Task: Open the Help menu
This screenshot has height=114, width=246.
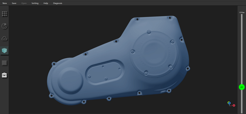Action: click(46, 3)
